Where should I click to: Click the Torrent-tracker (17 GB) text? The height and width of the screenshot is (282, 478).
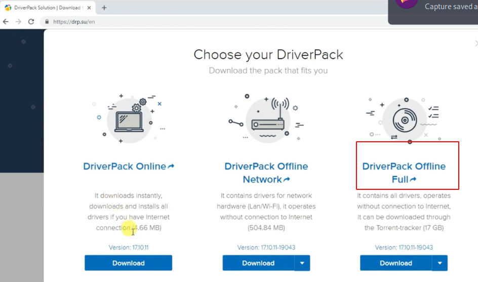(410, 228)
